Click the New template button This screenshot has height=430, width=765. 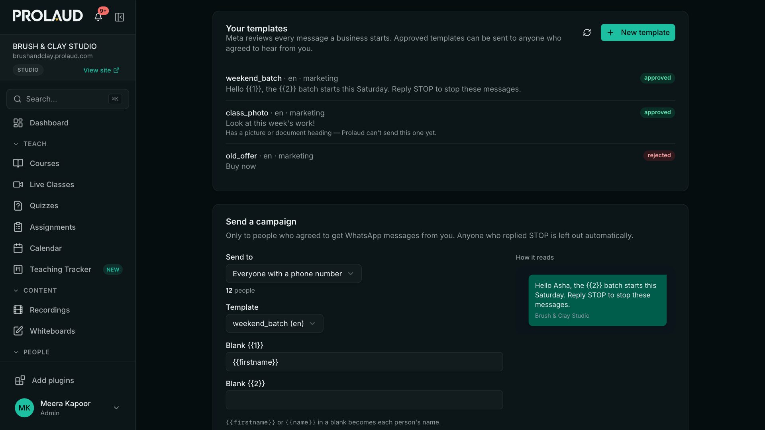(638, 33)
